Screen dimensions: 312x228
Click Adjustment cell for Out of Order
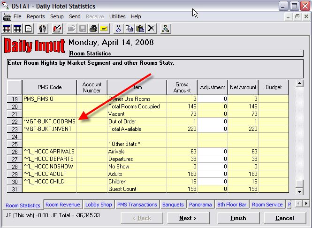[x=213, y=122]
